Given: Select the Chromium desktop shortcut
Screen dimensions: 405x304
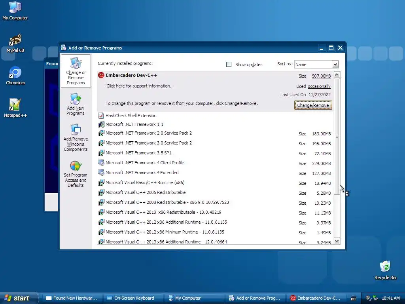Looking at the screenshot, I should [x=15, y=76].
